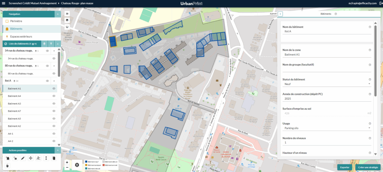Click the duplicate building icon
383x172 pixels.
click(x=53, y=158)
